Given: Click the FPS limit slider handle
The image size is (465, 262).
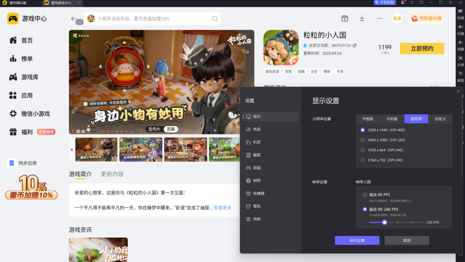Looking at the screenshot, I should (385, 222).
